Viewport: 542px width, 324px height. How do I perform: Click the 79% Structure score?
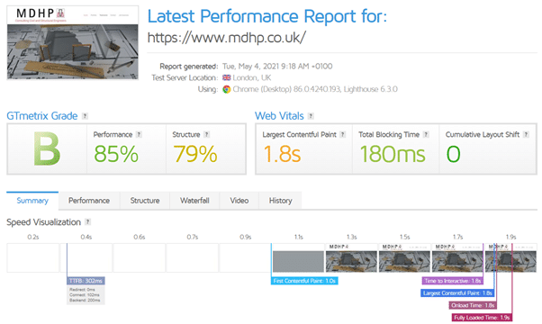click(195, 154)
